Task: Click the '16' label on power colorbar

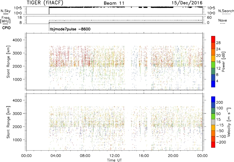Action: [218, 62]
